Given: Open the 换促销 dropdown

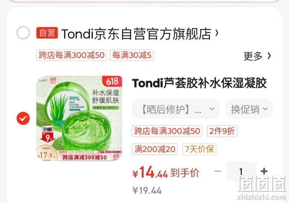Looking at the screenshot, I should click(x=249, y=109).
